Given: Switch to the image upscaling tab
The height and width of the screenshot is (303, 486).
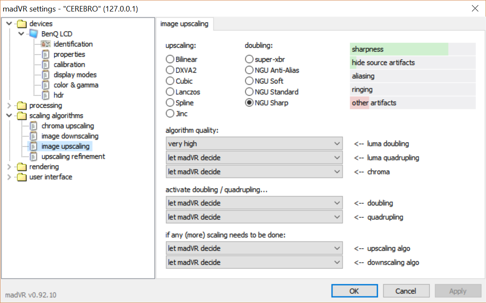Looking at the screenshot, I should [184, 24].
